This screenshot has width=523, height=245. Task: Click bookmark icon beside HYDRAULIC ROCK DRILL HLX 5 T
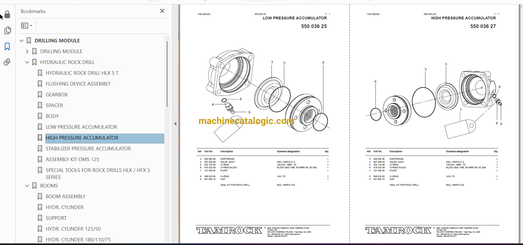[40, 73]
